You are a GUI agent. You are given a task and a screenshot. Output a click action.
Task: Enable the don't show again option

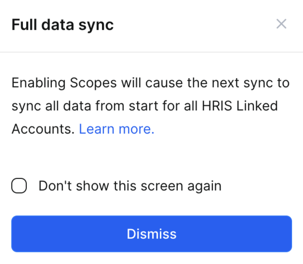[x=19, y=186]
